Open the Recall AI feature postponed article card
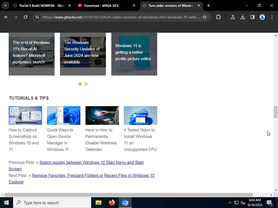 [x=31, y=54]
